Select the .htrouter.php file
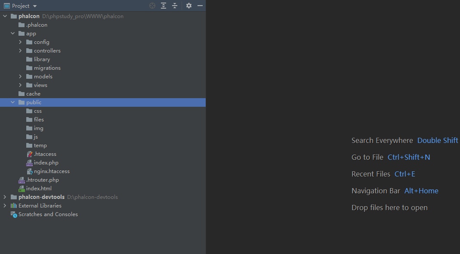460x254 pixels. (42, 180)
